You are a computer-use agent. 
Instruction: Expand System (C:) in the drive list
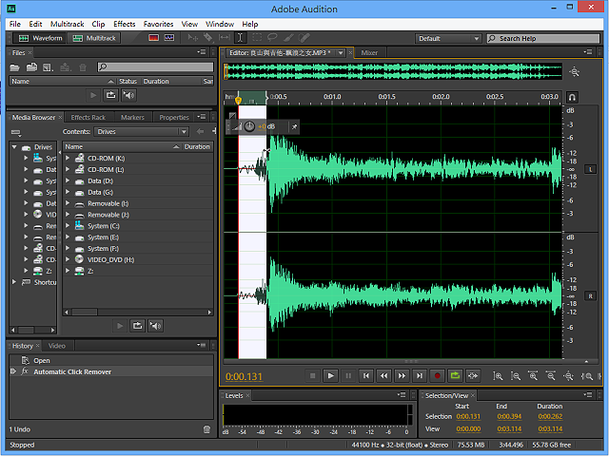(x=68, y=226)
